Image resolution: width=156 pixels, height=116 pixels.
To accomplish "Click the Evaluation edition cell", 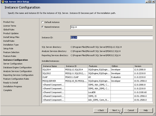I will point(122,77).
